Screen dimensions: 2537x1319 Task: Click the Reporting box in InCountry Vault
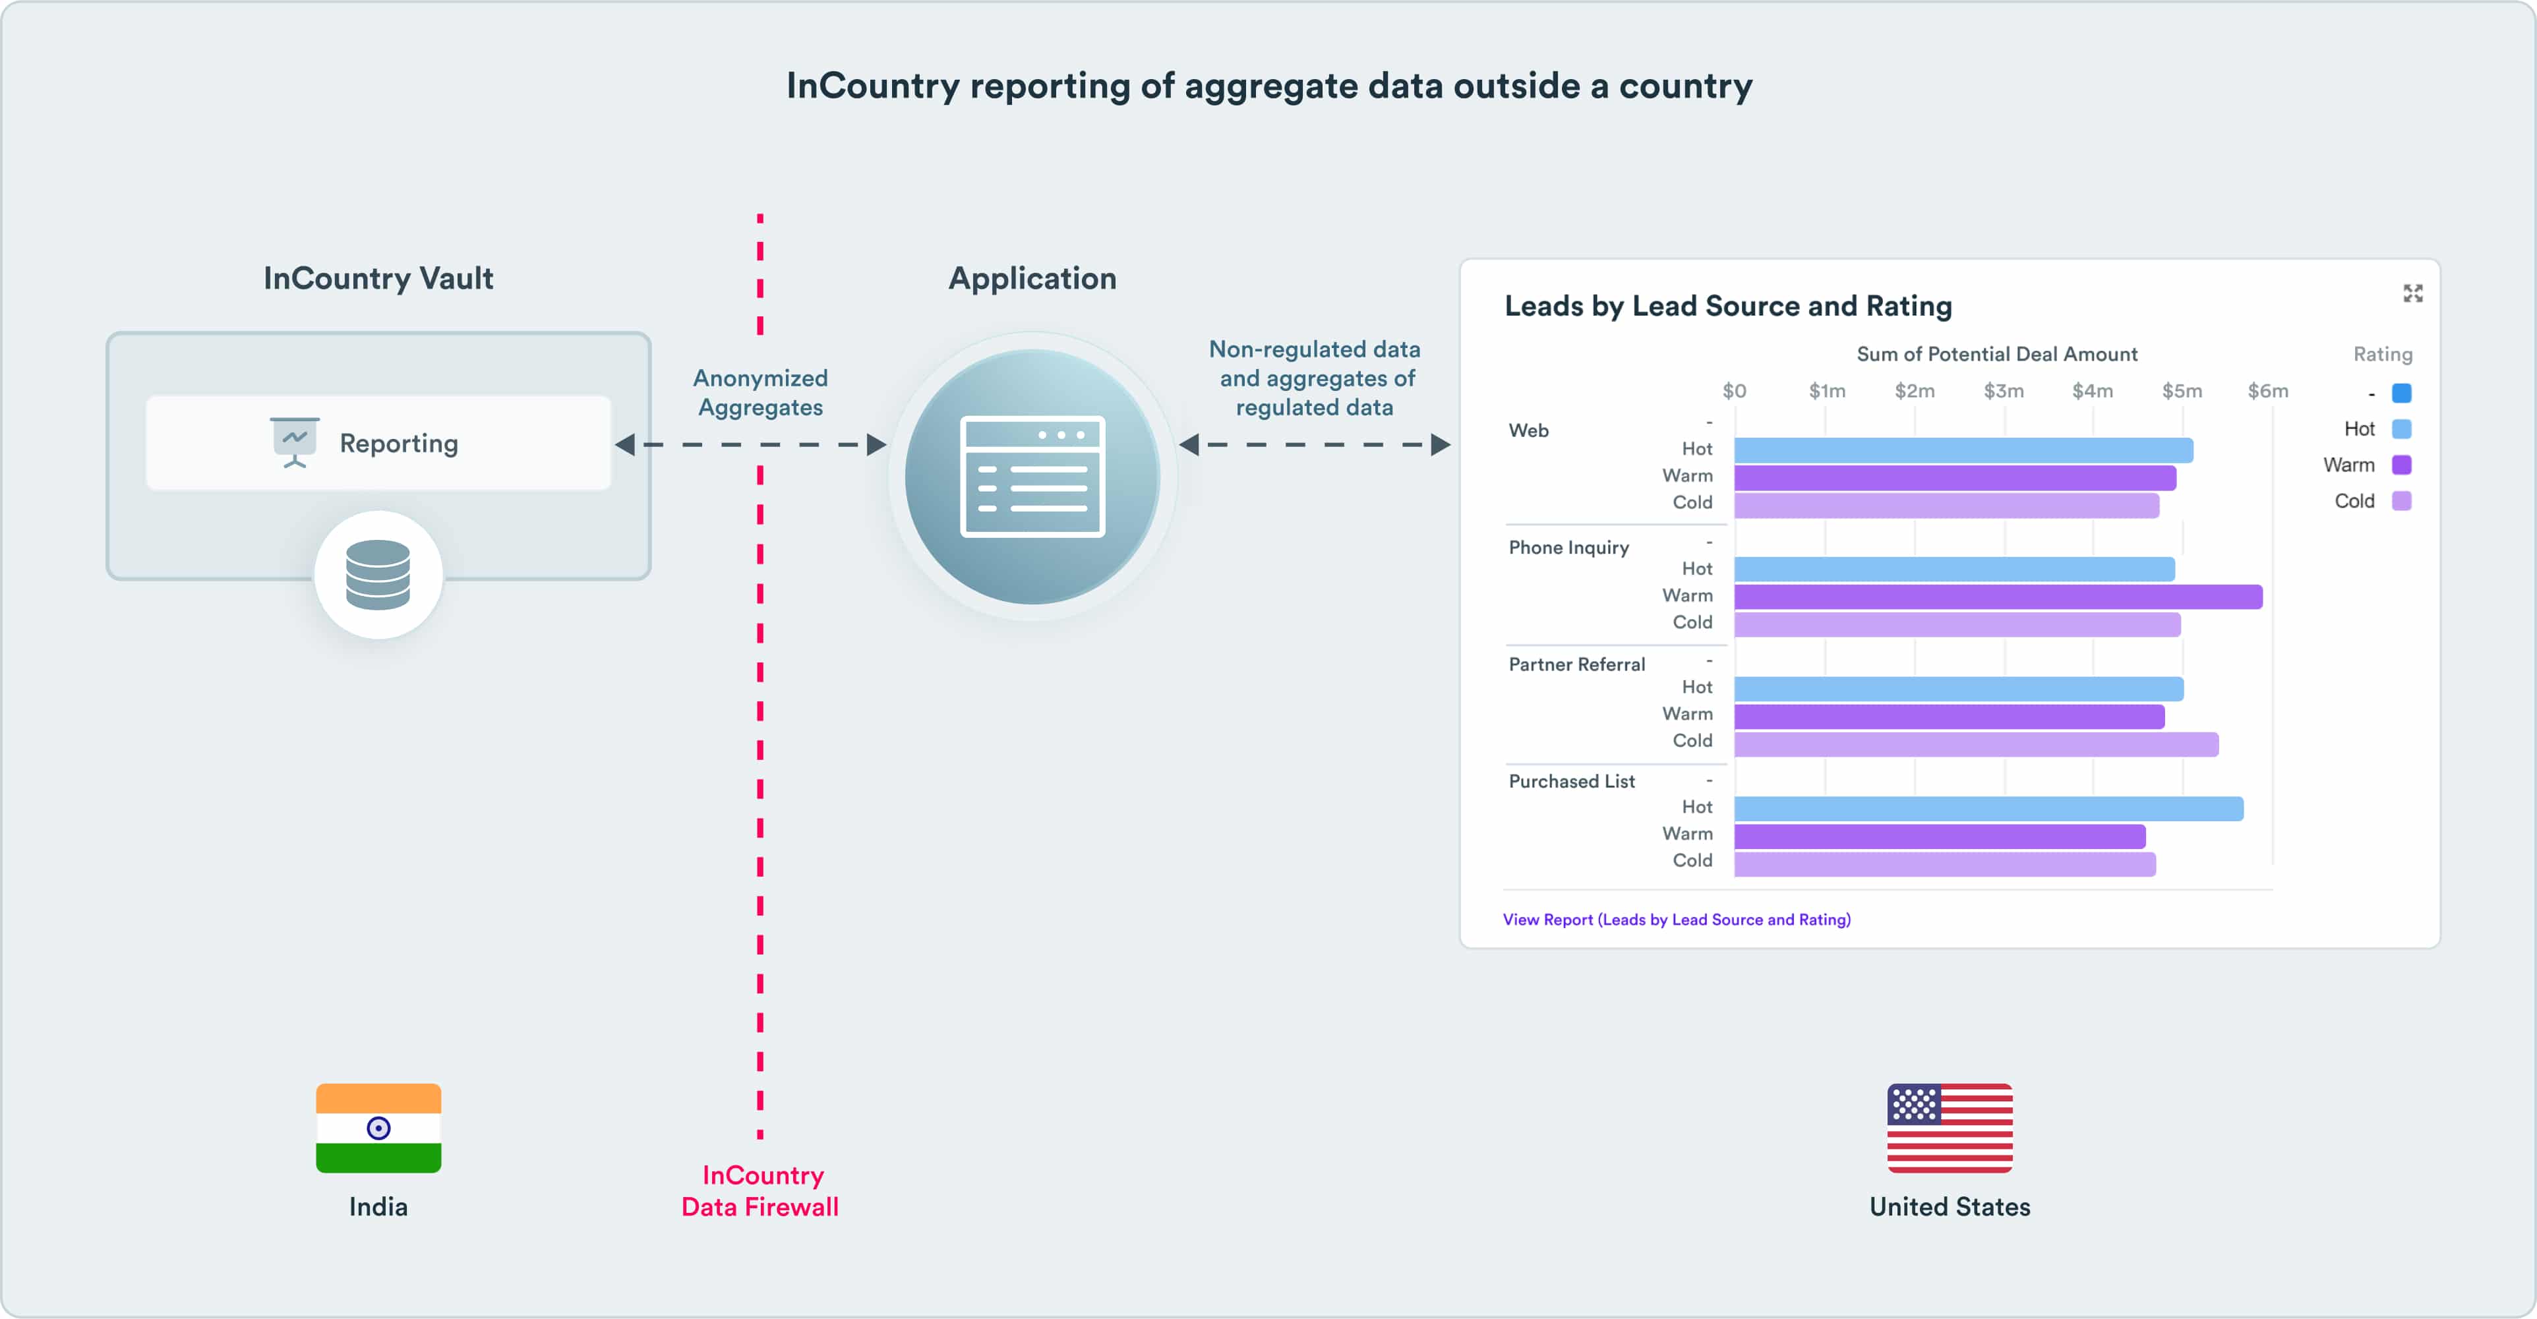pyautogui.click(x=378, y=443)
